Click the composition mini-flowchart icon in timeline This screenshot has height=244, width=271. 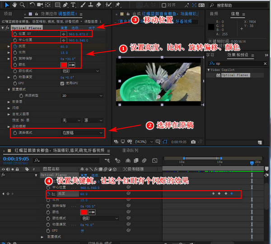107,161
